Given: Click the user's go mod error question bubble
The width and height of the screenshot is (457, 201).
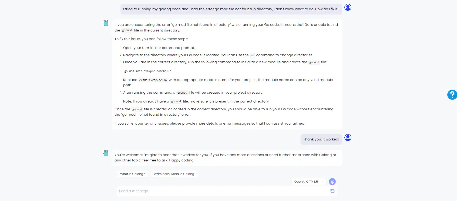Looking at the screenshot, I should 231,9.
